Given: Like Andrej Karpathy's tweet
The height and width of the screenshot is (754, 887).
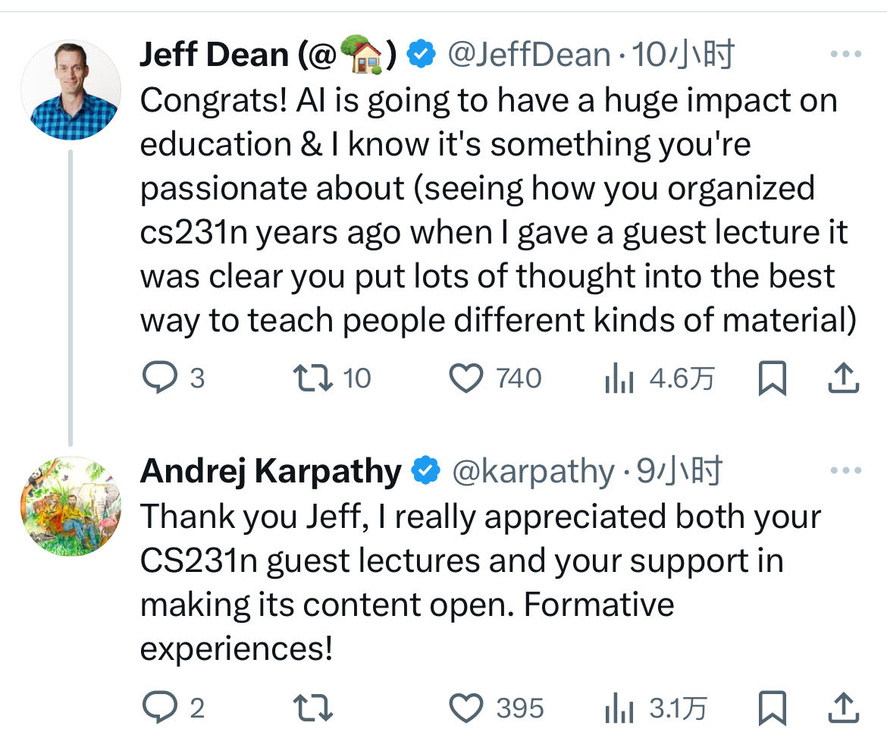Looking at the screenshot, I should 467,708.
